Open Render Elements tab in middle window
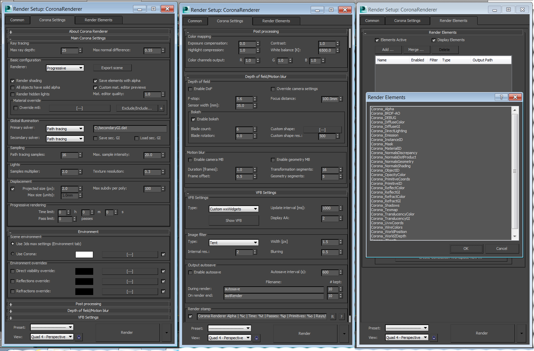This screenshot has width=534, height=351. click(276, 21)
